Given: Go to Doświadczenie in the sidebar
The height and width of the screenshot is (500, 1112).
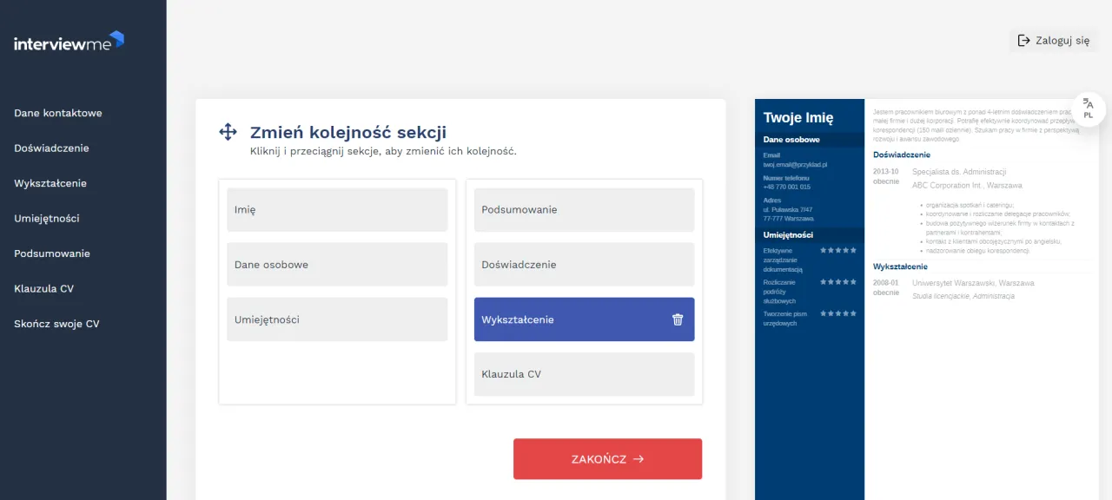Looking at the screenshot, I should pyautogui.click(x=51, y=148).
